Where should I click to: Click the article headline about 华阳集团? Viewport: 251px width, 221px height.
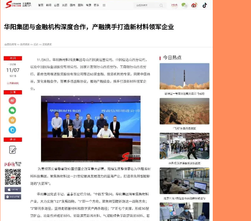[89, 27]
